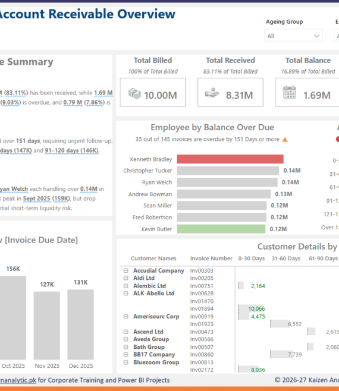This screenshot has height=391, width=339.
Task: Click the Total Balance 1.69M card
Action: tap(307, 92)
